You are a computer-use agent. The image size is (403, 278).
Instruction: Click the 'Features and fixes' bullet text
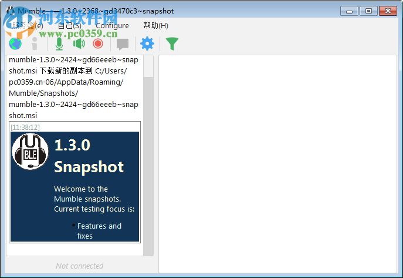tap(99, 231)
